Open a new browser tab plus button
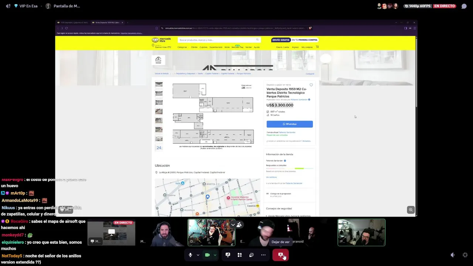Viewport: 473px width, 266px height. [128, 23]
